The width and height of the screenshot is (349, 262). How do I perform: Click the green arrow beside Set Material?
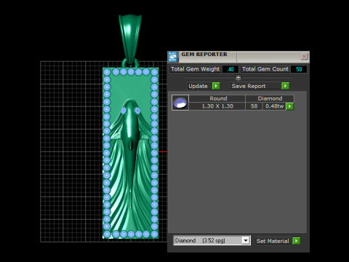(x=296, y=241)
